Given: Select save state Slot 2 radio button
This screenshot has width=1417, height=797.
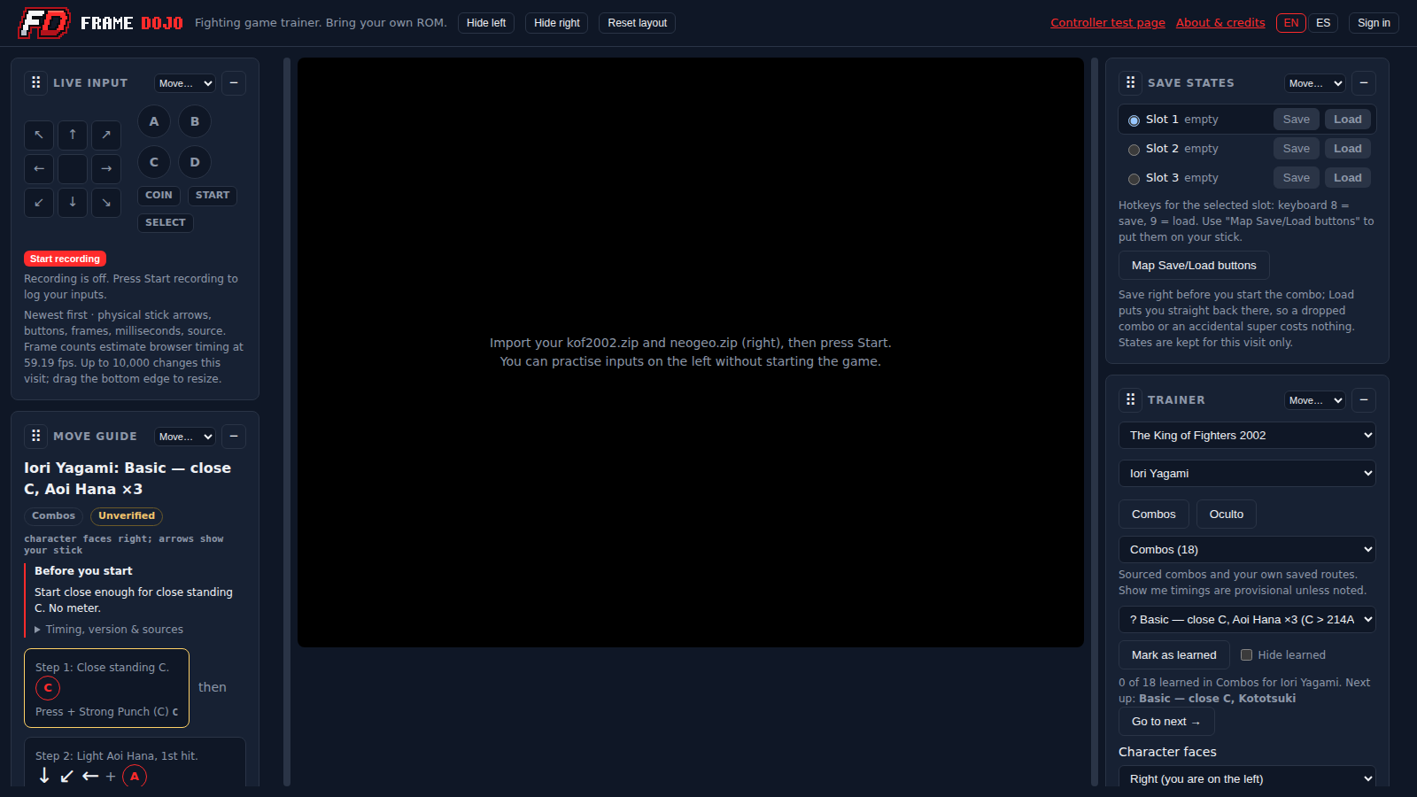Looking at the screenshot, I should (x=1134, y=150).
